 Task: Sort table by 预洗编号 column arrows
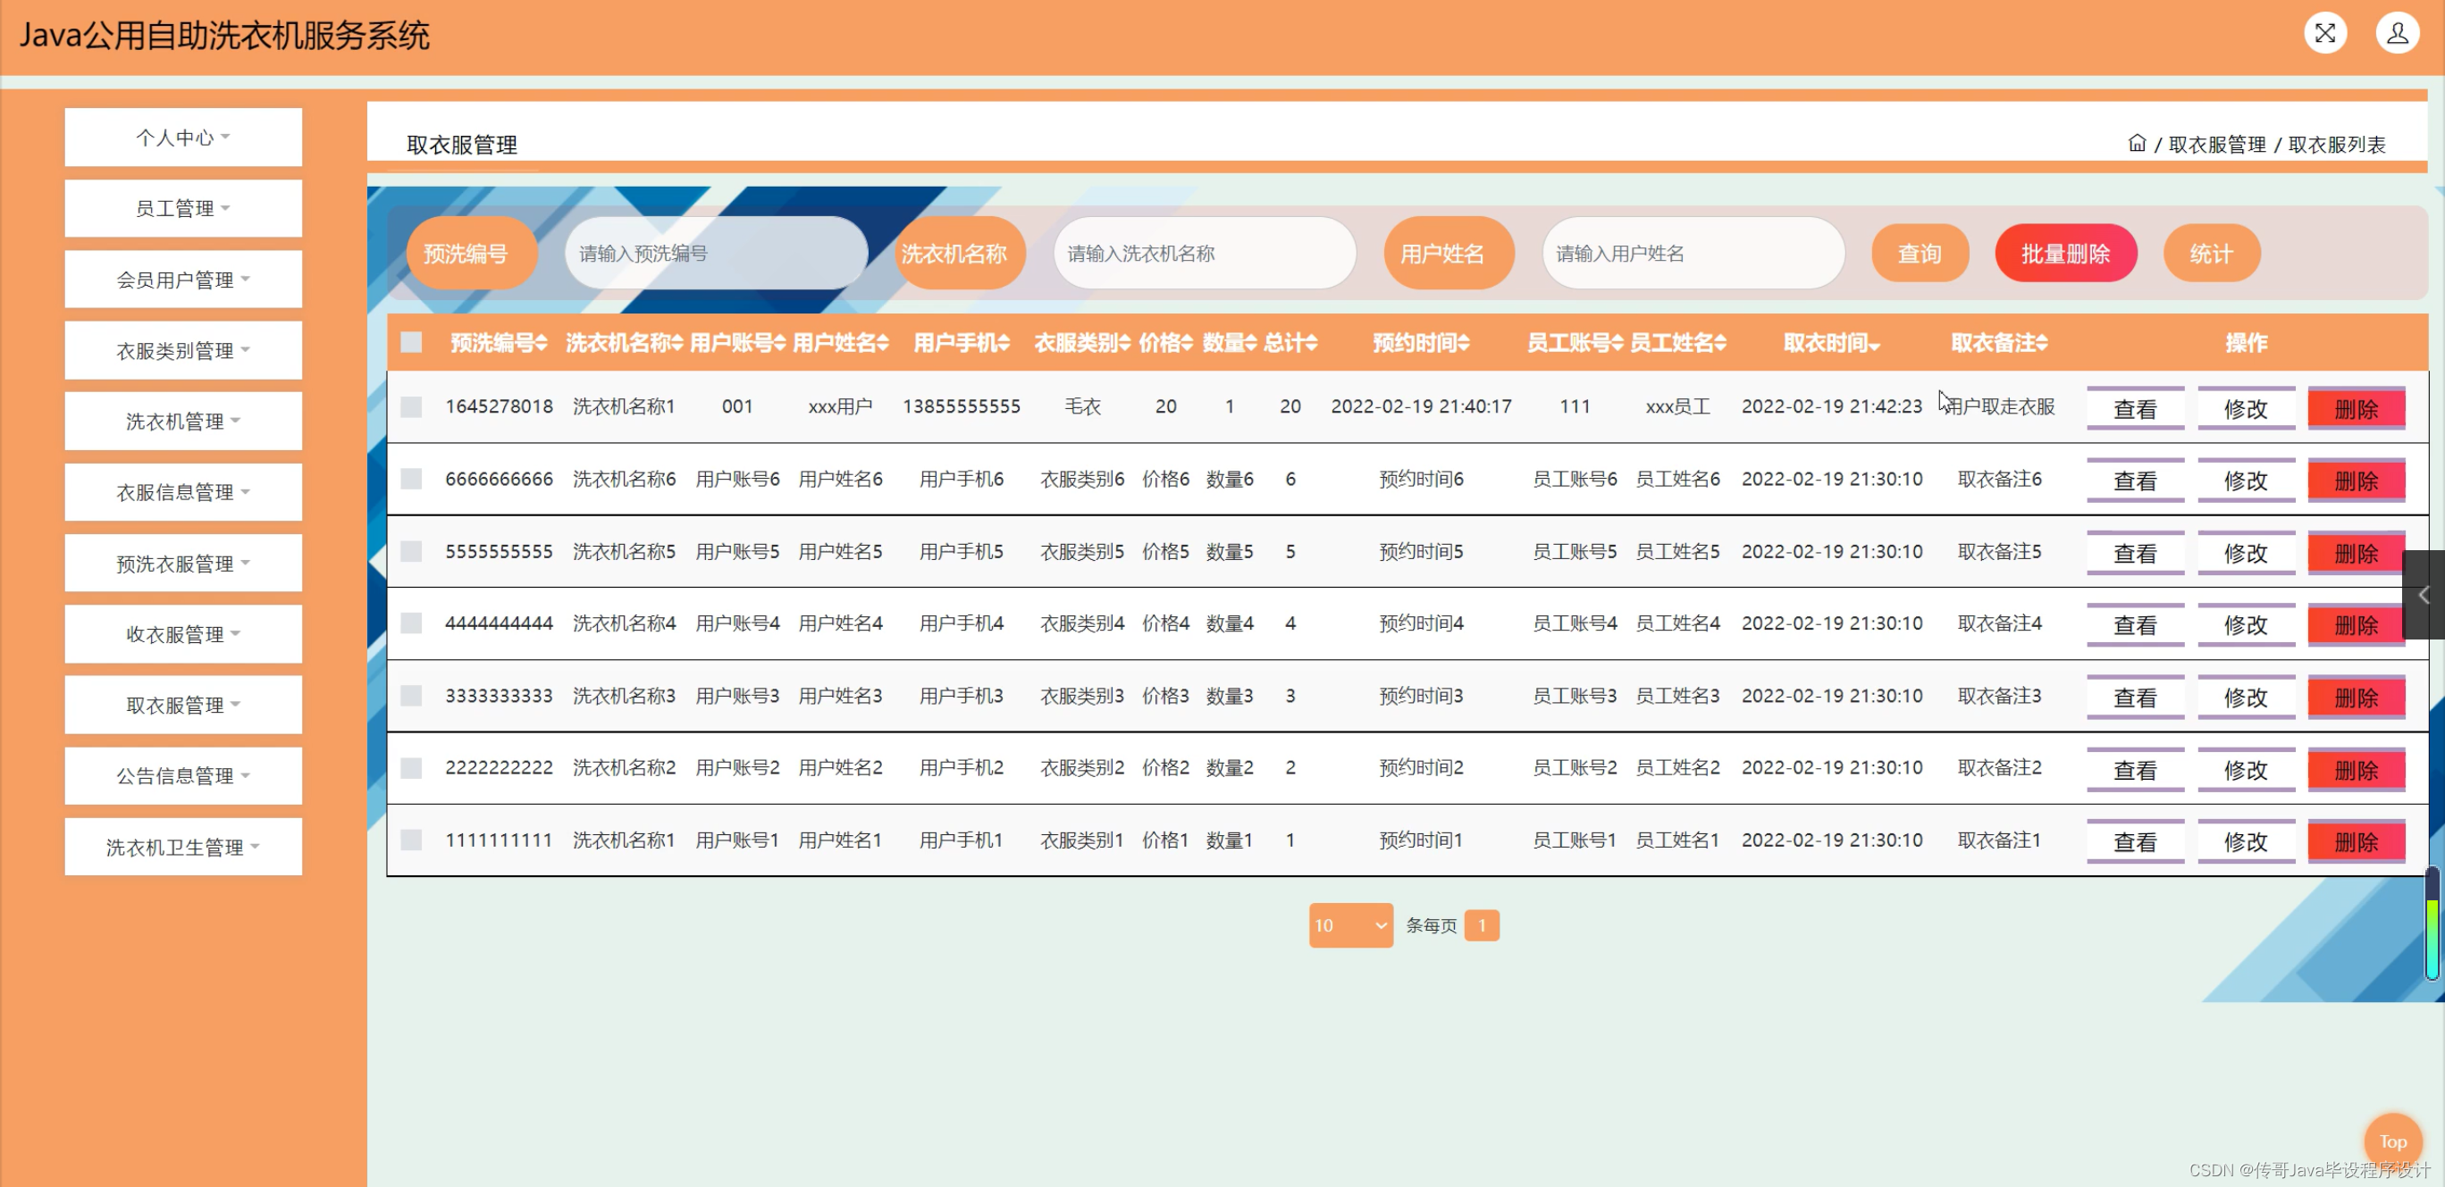pyautogui.click(x=541, y=343)
